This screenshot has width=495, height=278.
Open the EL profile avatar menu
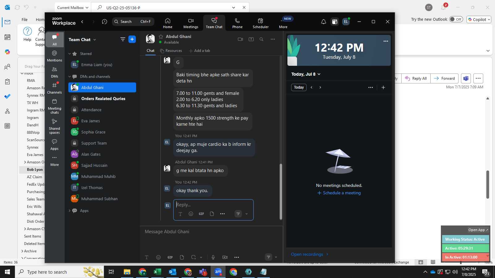(346, 22)
